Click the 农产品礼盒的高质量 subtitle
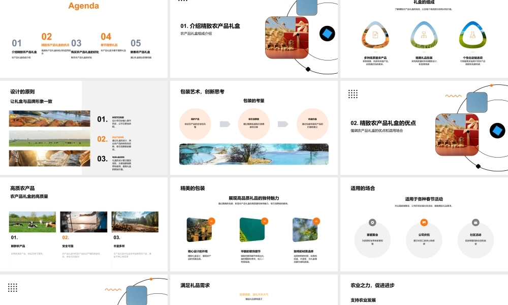Viewport: 508px width, 305px height. 29,196
